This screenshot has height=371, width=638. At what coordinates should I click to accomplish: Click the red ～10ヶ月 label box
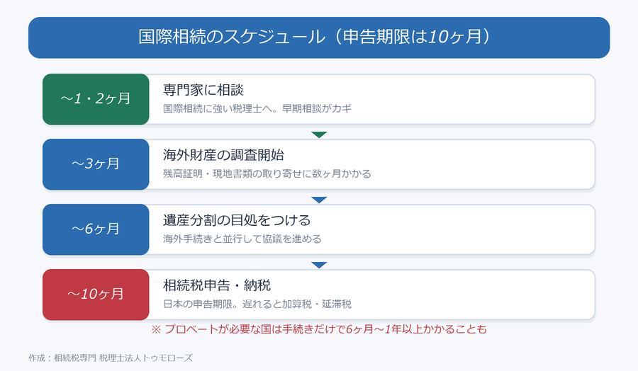(x=96, y=295)
